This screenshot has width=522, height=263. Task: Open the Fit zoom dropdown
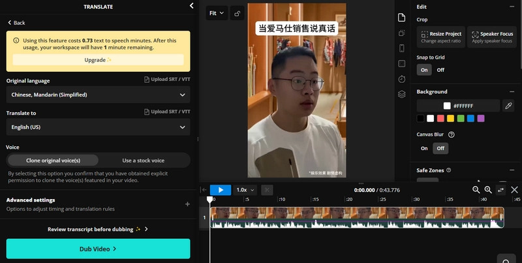click(217, 13)
